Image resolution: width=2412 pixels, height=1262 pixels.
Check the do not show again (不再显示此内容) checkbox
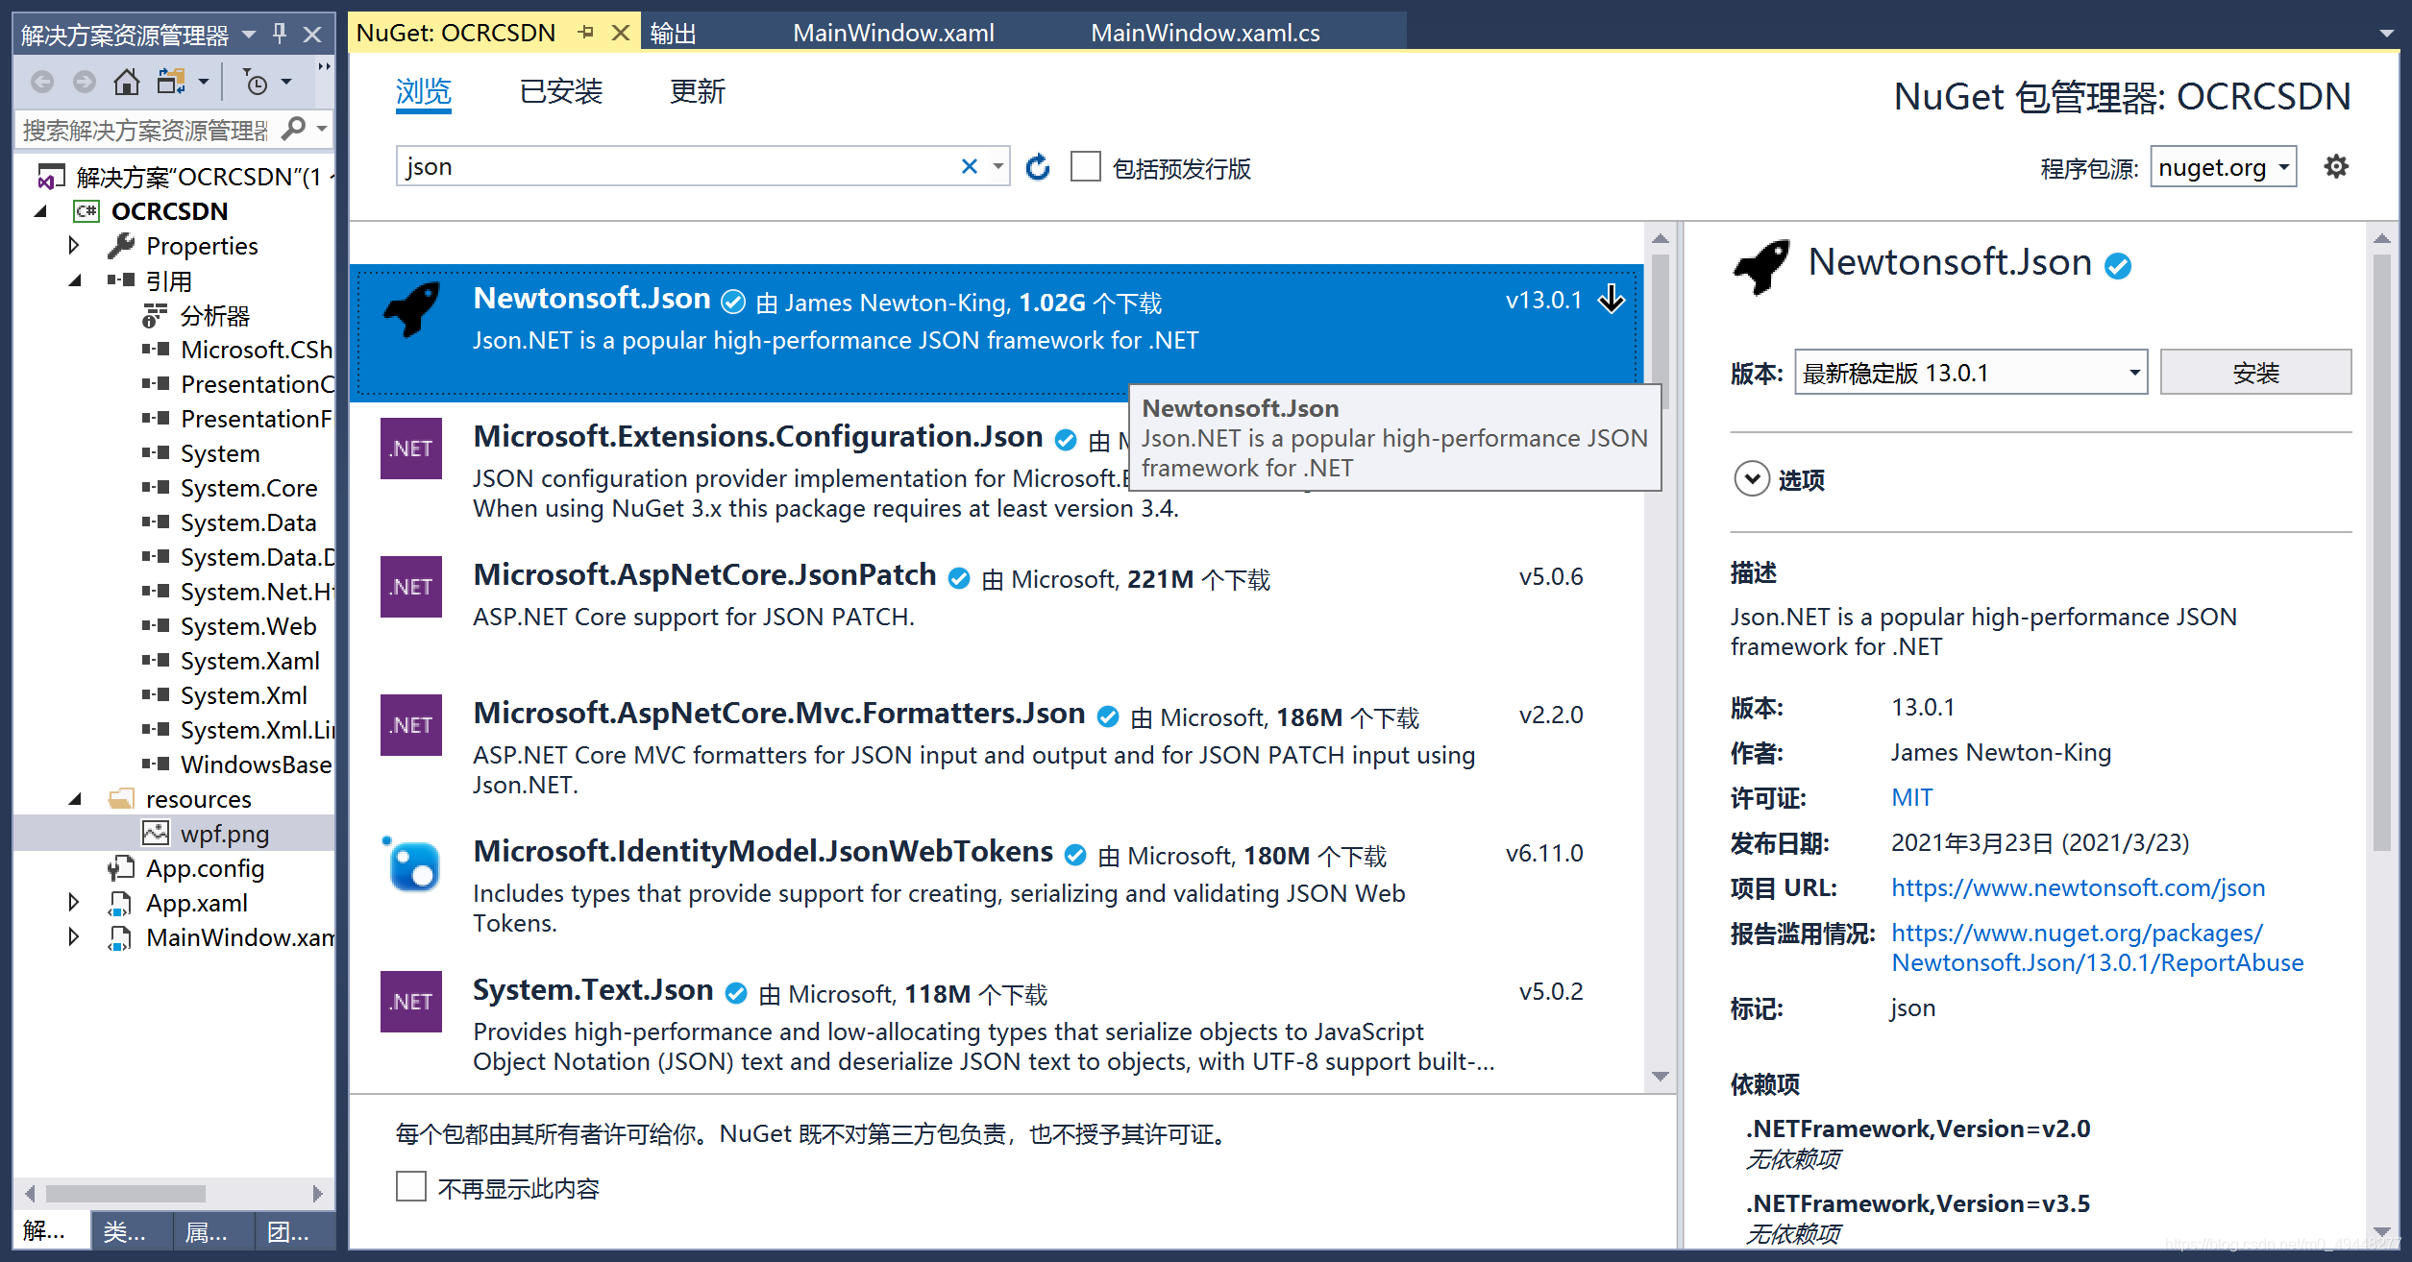coord(411,1186)
